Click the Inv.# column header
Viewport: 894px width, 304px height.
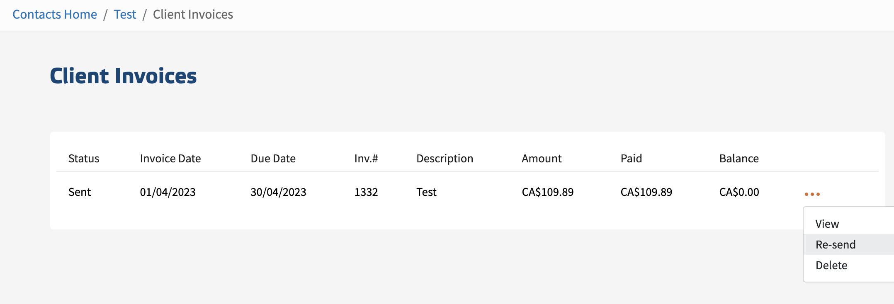[366, 159]
